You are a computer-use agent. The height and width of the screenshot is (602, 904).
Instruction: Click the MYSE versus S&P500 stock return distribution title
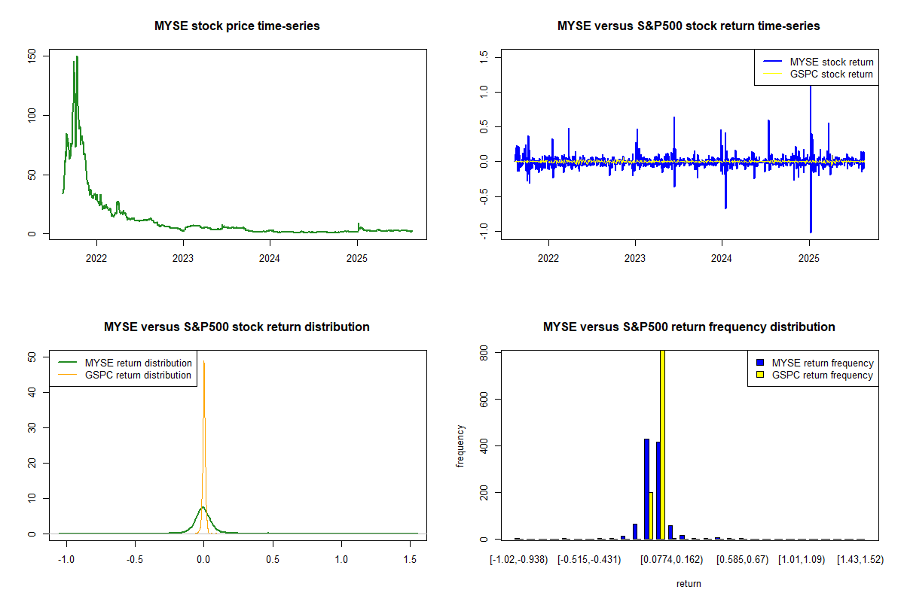pos(237,327)
